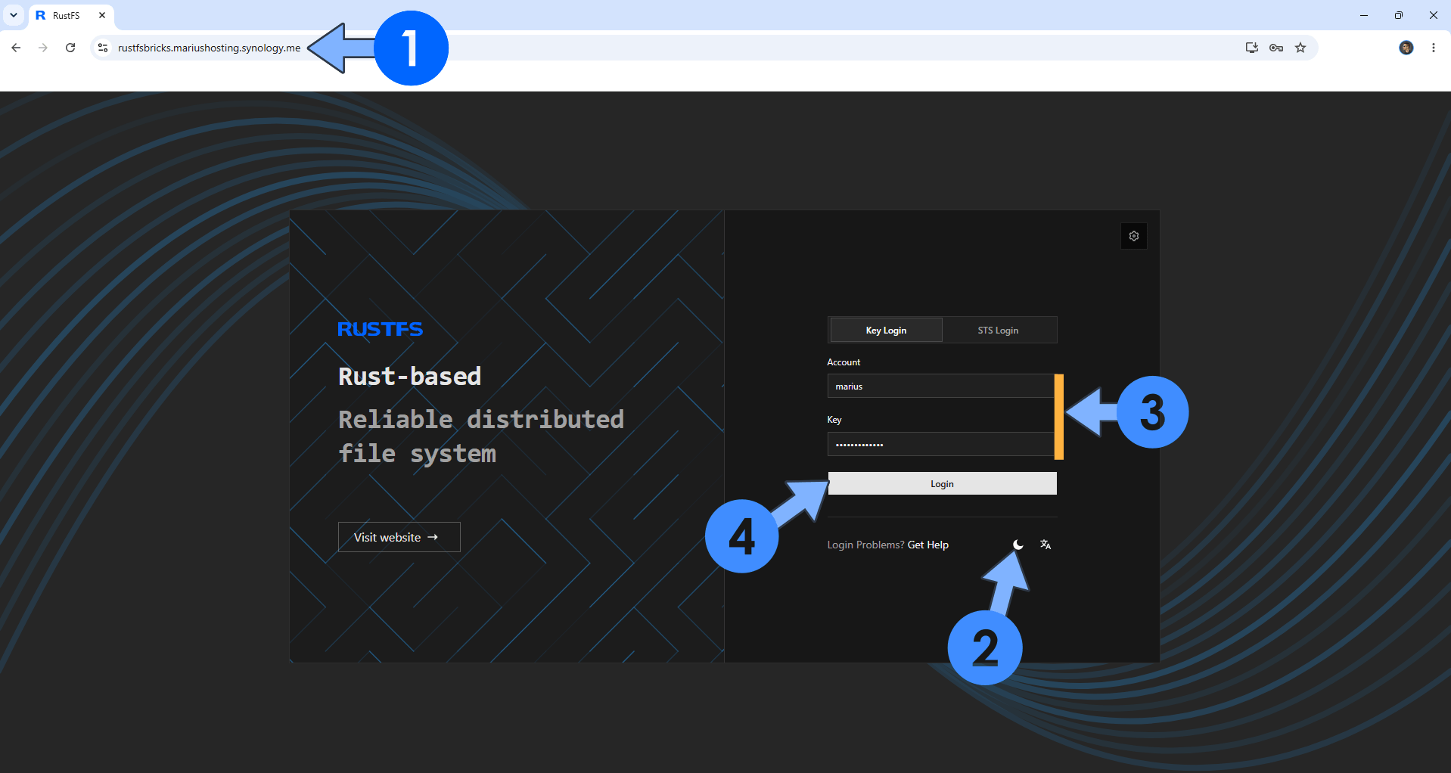1451x773 pixels.
Task: Click the Rust-based heading
Action: click(409, 376)
